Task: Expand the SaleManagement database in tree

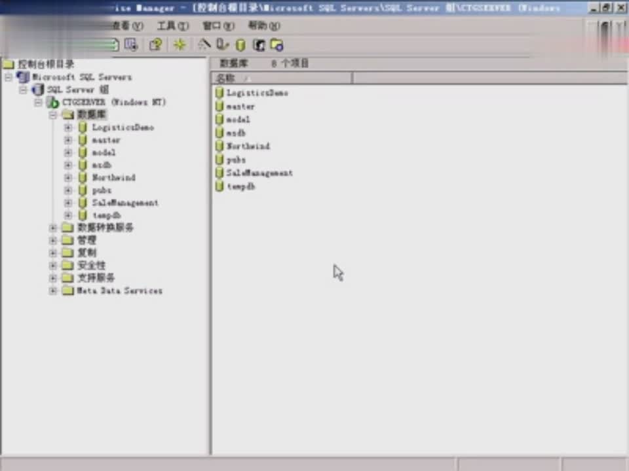Action: 68,203
